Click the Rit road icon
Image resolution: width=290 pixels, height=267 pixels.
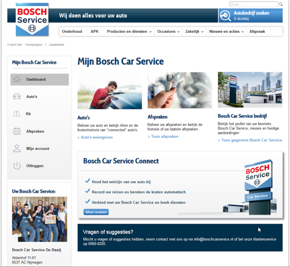coord(17,114)
